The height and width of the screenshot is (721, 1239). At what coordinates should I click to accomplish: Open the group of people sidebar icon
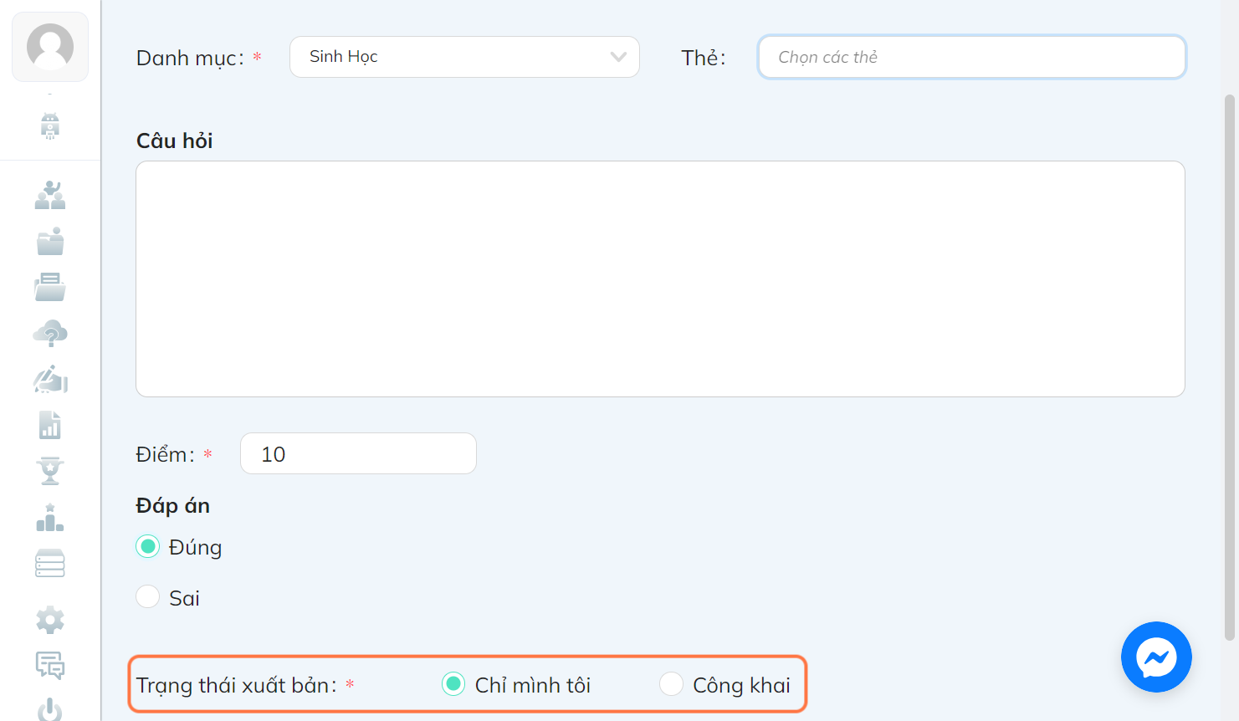50,195
